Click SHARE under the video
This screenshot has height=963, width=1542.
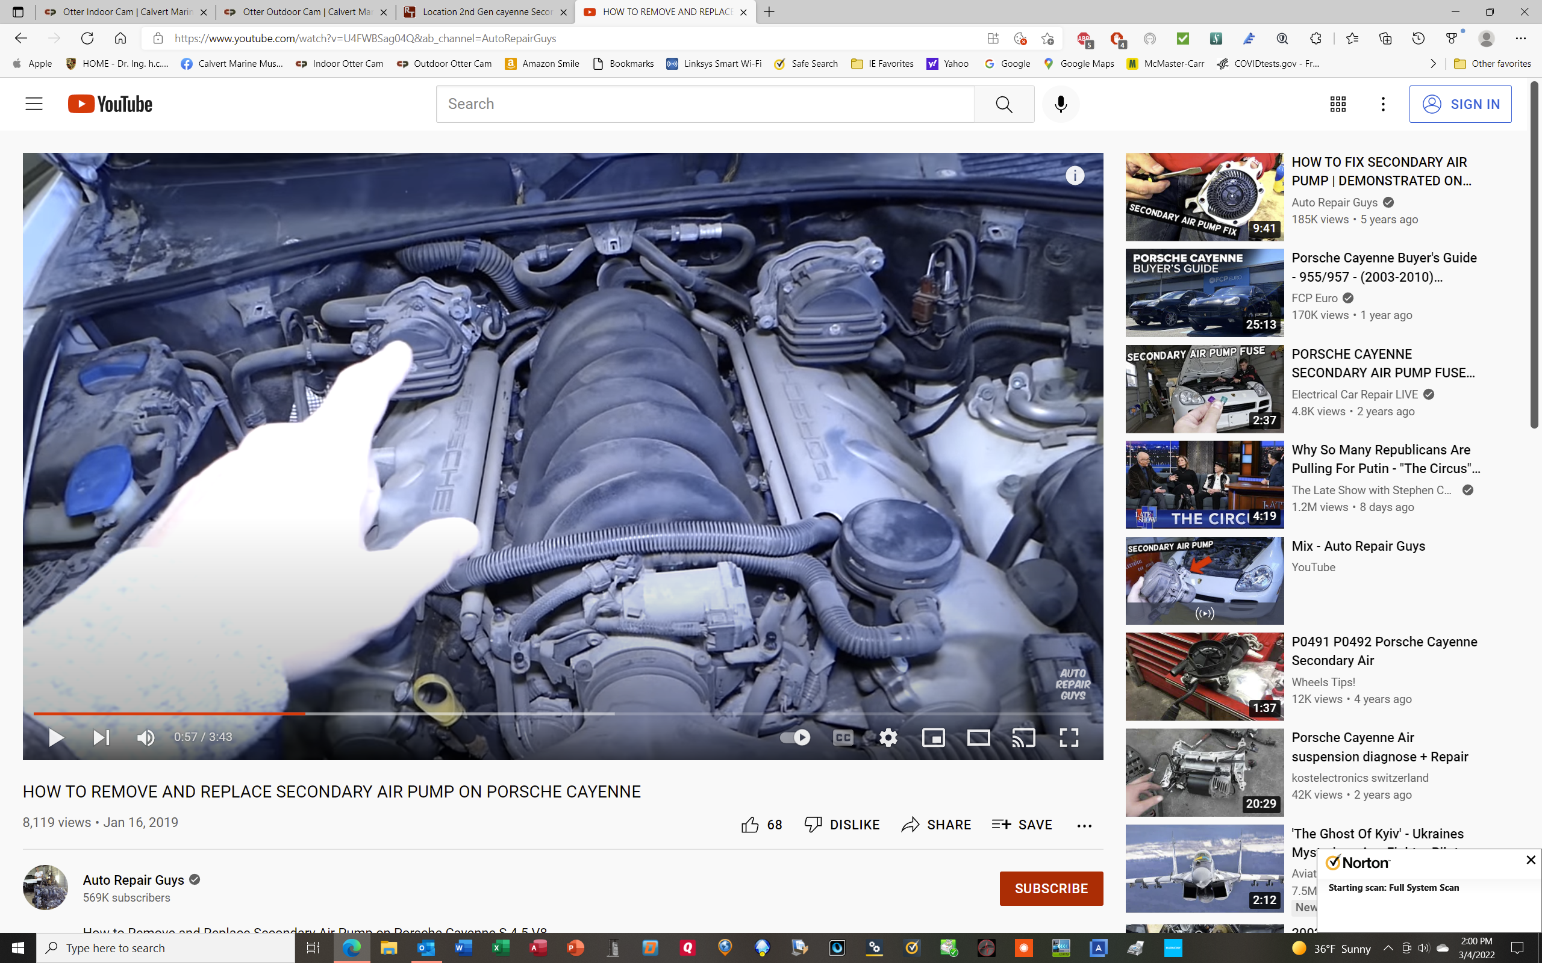(936, 825)
